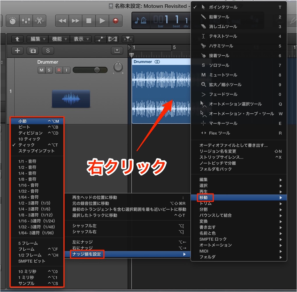297x292 pixels.
Task: Toggle input monitoring I button on Drummer track
Action: click(66, 70)
